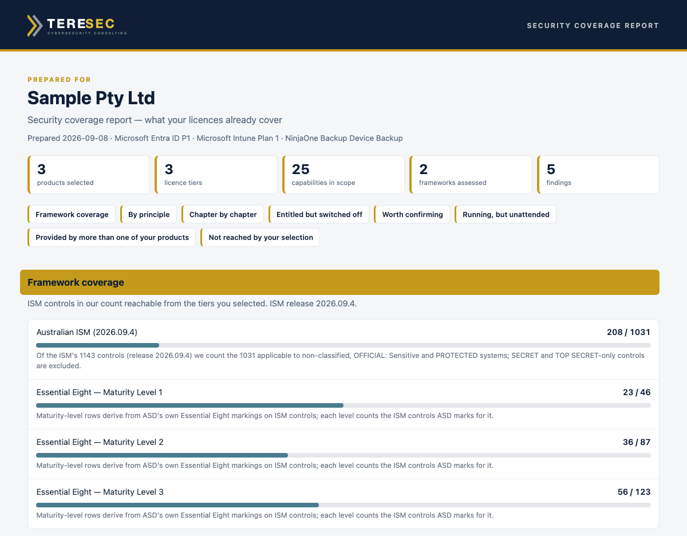
Task: Click the PREPARED FOR label
Action: (x=59, y=80)
